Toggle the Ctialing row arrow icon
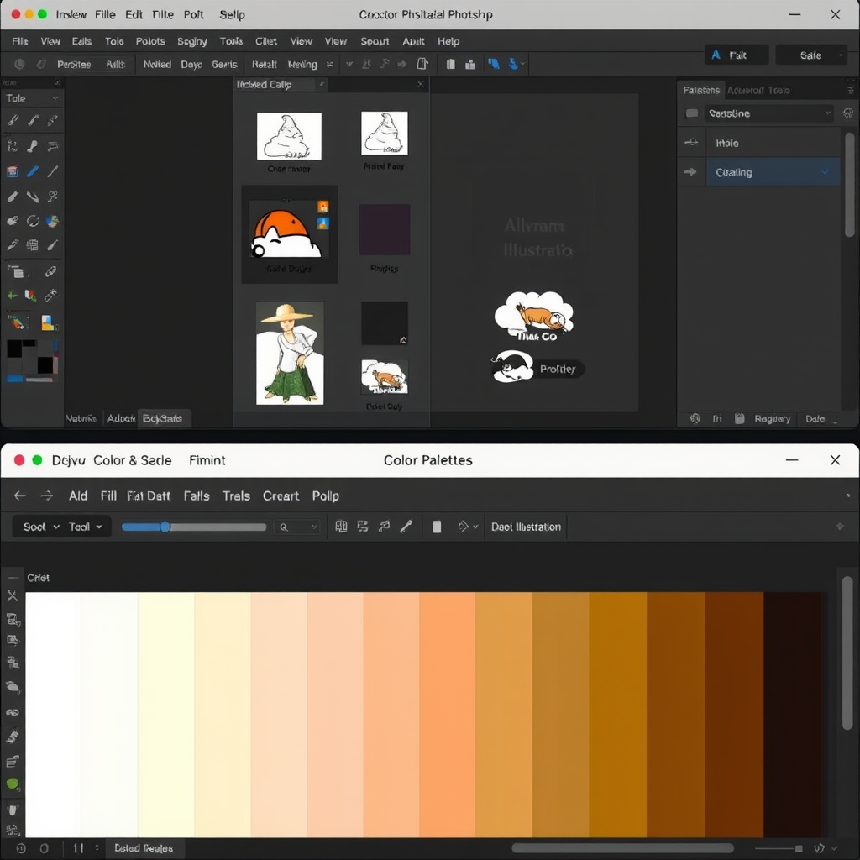 (690, 172)
